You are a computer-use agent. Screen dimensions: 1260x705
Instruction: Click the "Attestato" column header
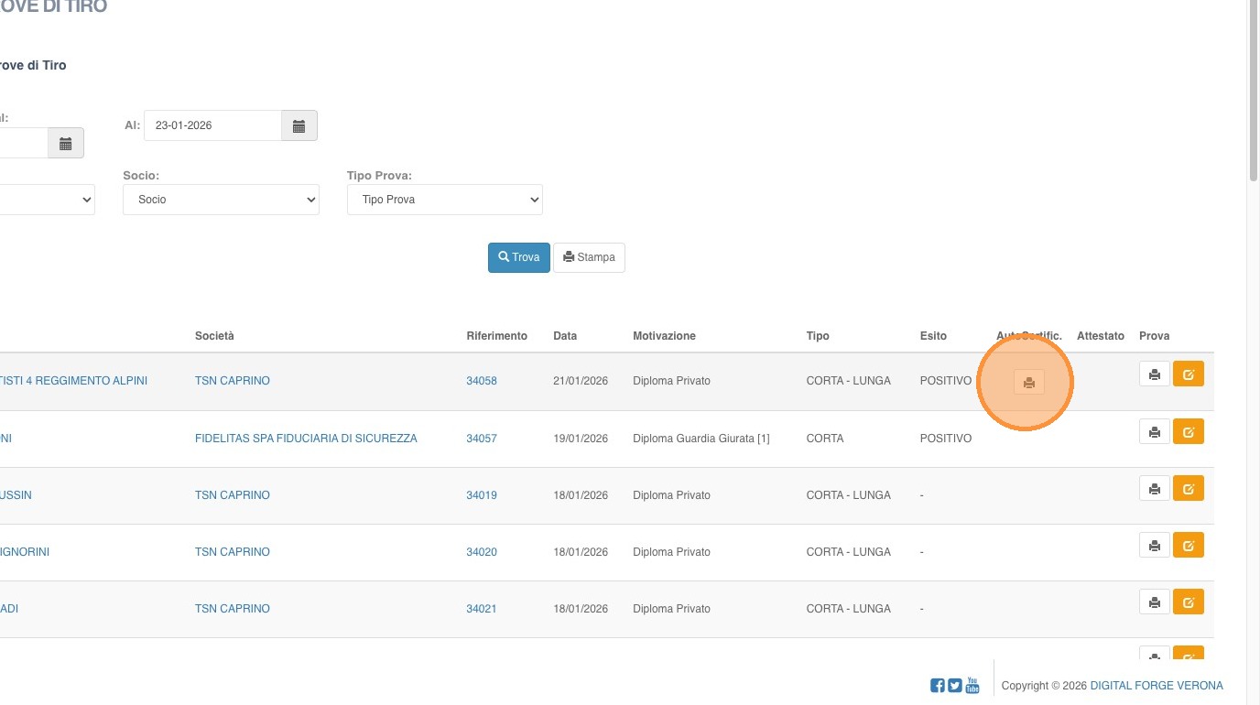1101,336
